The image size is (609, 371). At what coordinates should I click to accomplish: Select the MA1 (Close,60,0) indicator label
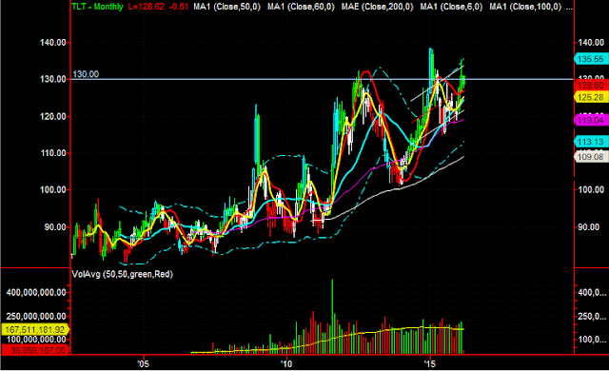tap(301, 7)
